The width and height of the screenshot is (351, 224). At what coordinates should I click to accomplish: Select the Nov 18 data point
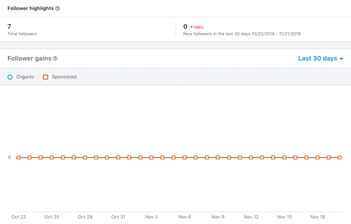pyautogui.click(x=318, y=158)
